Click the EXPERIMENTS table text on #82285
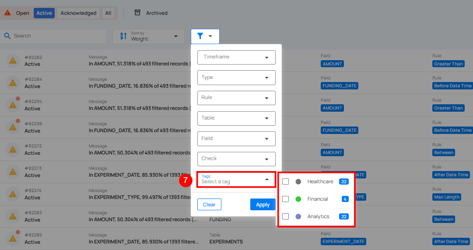473x250 pixels. click(x=226, y=242)
